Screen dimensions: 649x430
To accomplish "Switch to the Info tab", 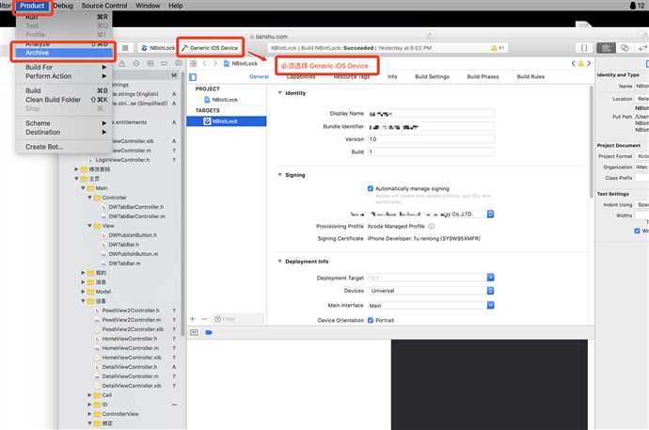I will pos(392,77).
